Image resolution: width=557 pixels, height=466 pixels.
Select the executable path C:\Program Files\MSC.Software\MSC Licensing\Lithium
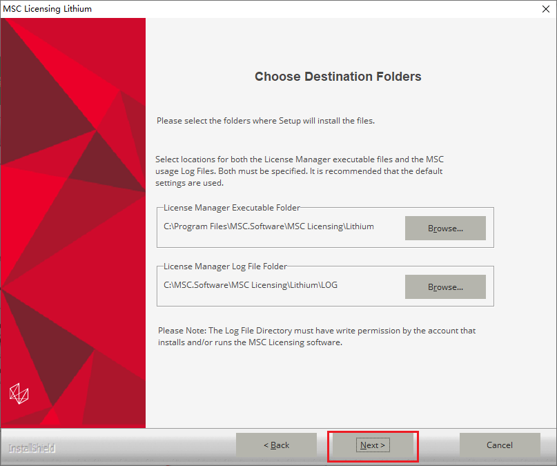pos(268,226)
